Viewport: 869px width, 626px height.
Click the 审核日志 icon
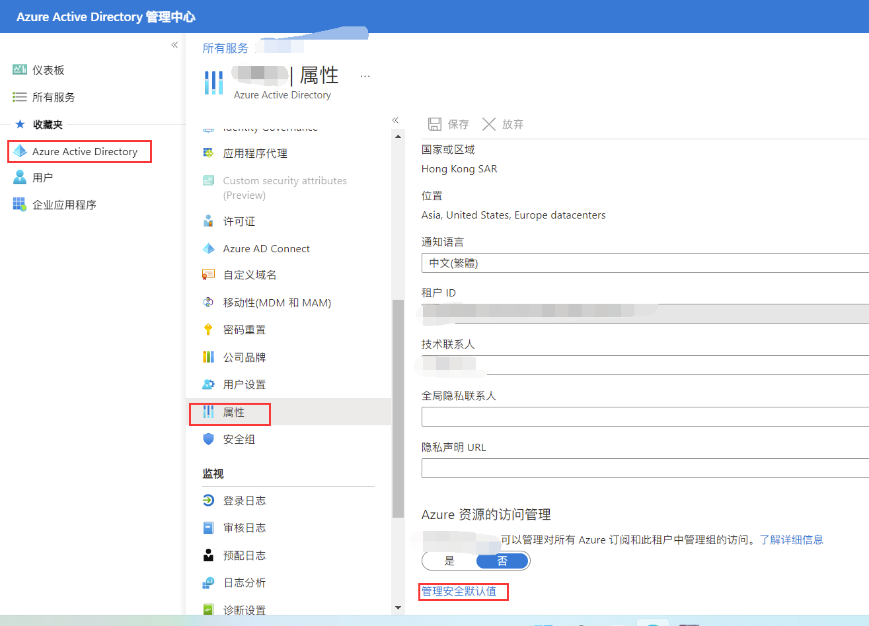pos(208,528)
